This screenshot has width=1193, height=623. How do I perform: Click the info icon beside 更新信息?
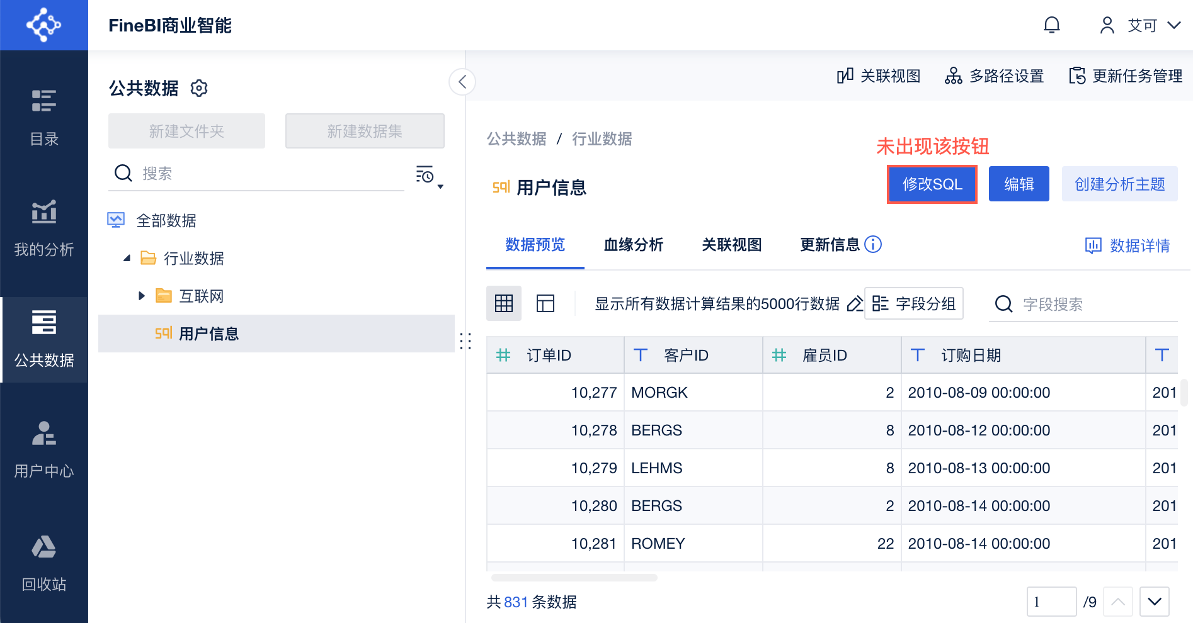(x=873, y=244)
